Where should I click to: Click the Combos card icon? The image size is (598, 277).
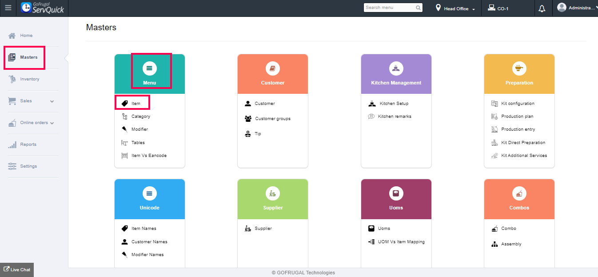coord(519,193)
